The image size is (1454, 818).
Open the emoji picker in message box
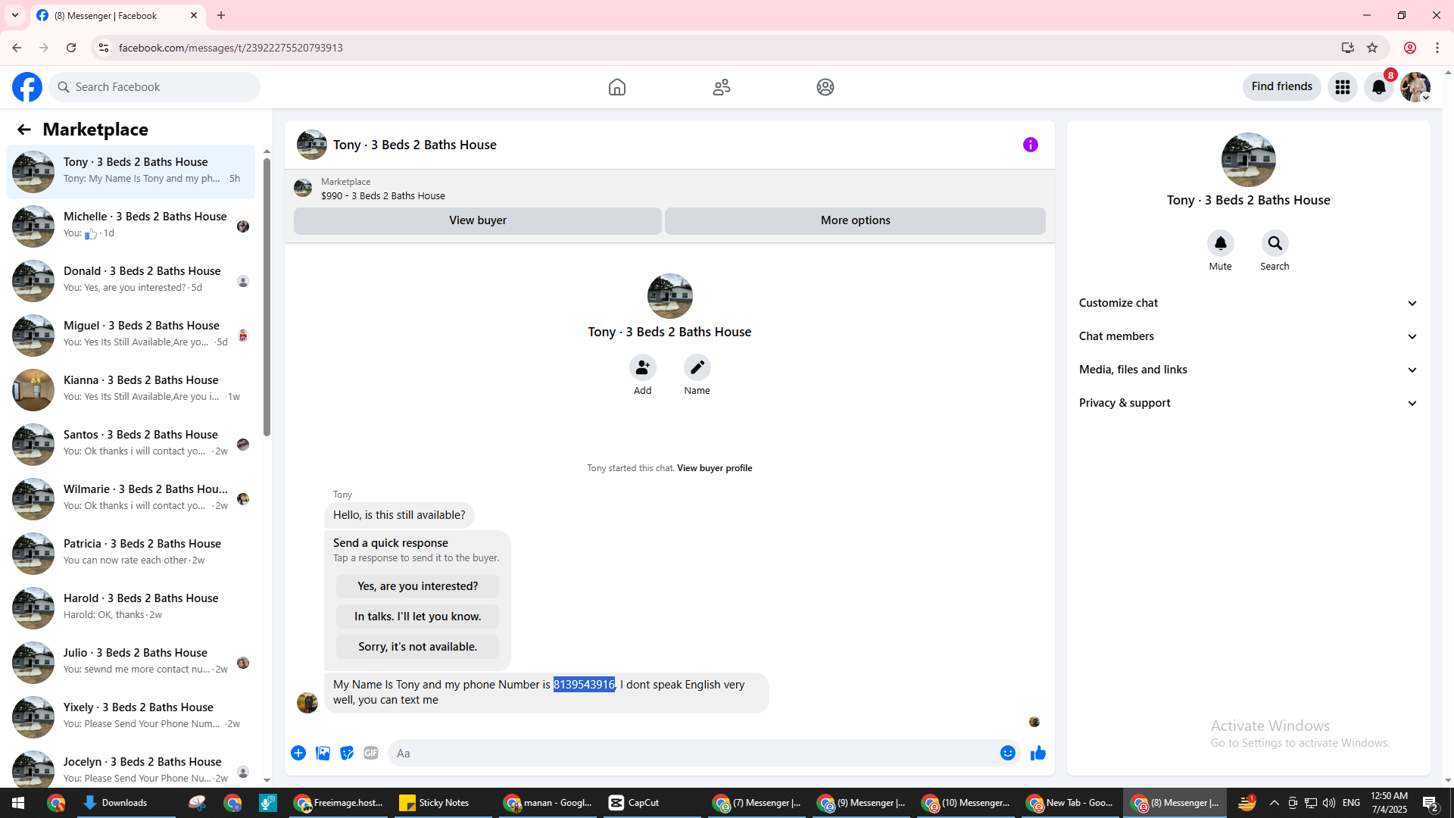point(1007,753)
